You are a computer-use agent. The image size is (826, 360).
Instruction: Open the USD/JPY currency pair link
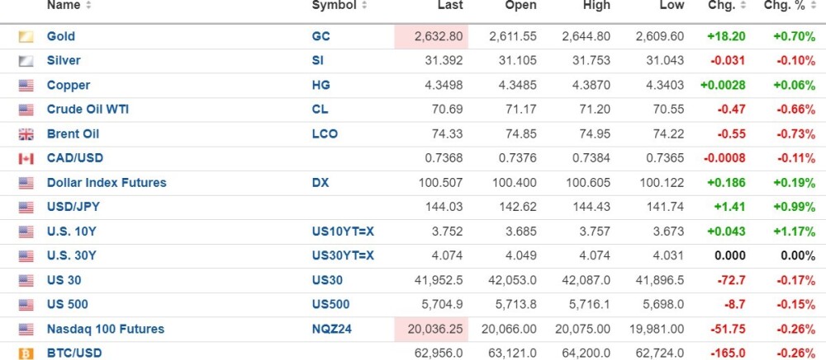[x=74, y=207]
